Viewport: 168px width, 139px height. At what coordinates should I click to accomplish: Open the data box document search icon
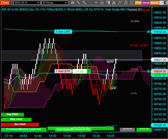tap(102, 3)
